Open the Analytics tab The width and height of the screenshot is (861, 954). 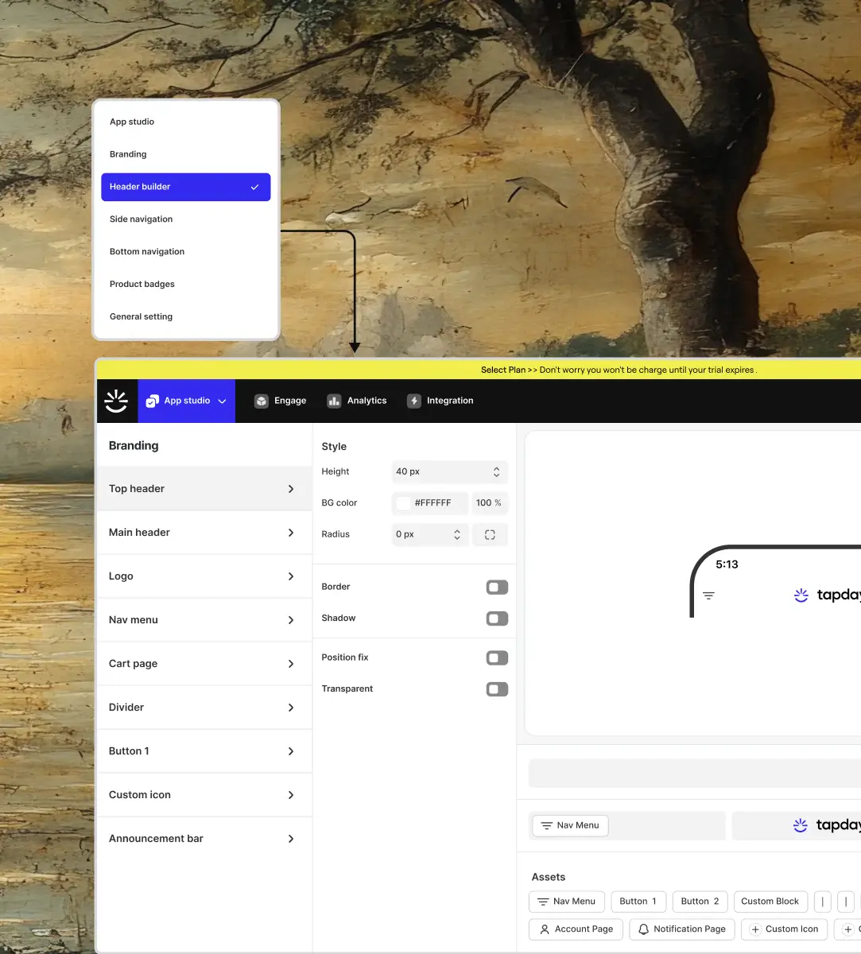pos(357,401)
